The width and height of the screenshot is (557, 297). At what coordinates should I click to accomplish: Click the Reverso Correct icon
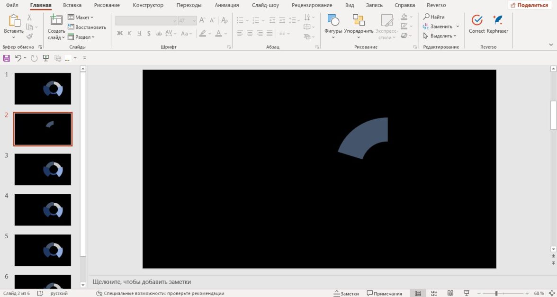pyautogui.click(x=476, y=20)
